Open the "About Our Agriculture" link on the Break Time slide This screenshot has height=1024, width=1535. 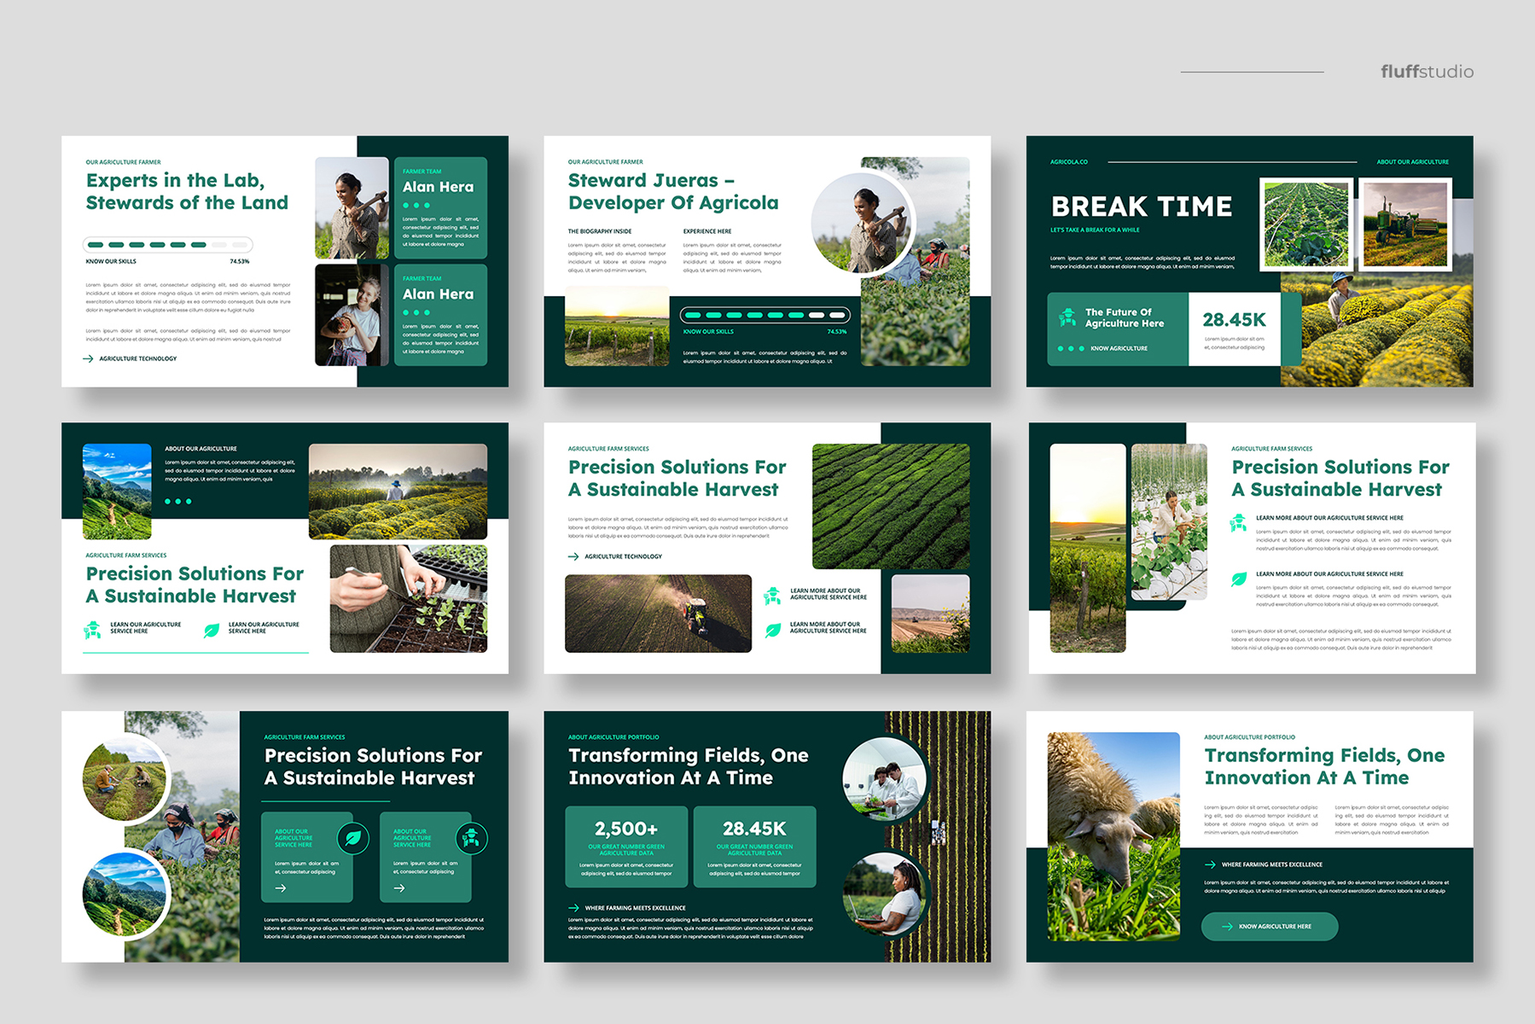tap(1412, 161)
